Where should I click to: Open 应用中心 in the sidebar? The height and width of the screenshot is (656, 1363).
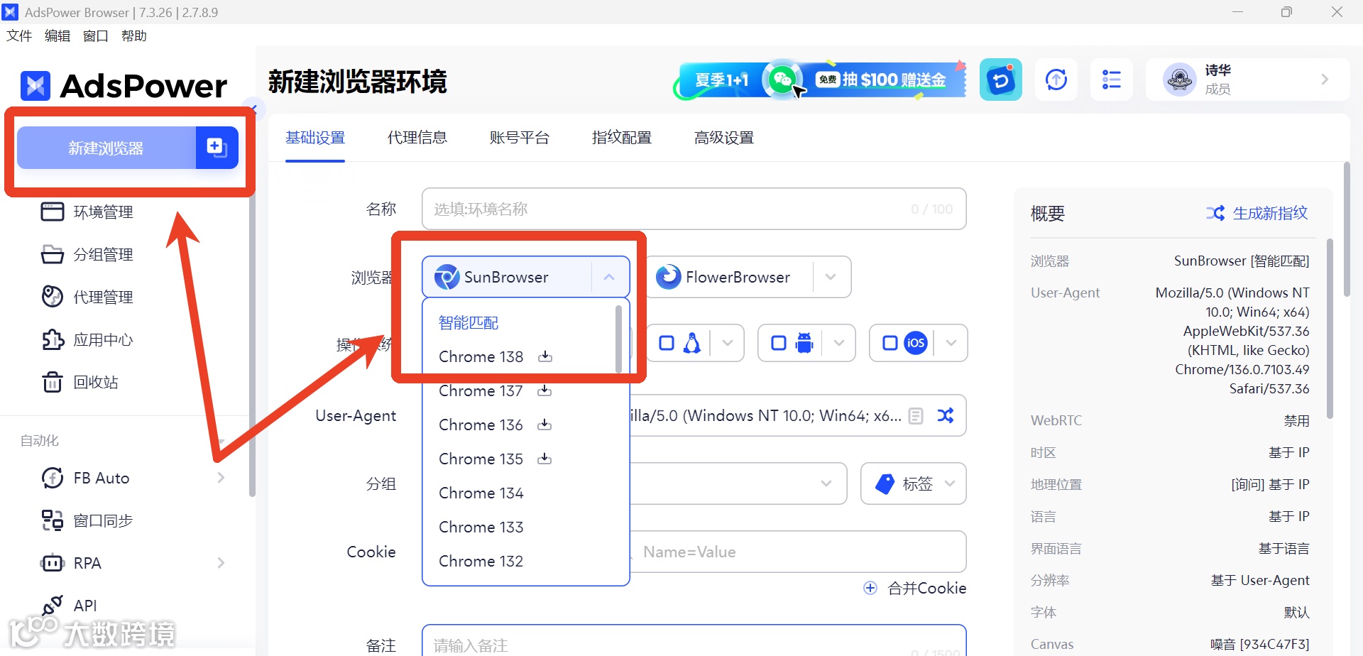[87, 339]
